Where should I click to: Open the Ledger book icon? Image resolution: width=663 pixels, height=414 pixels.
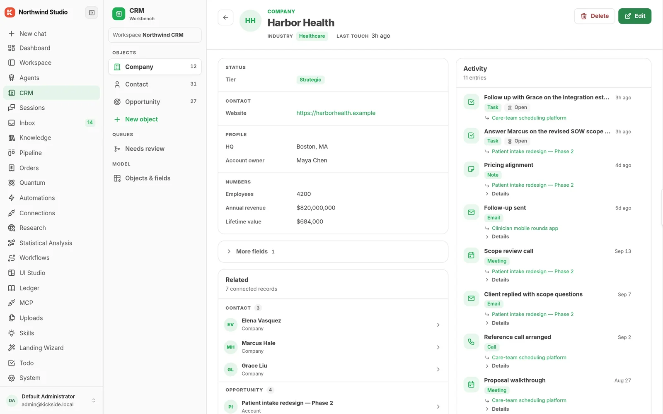click(x=12, y=288)
